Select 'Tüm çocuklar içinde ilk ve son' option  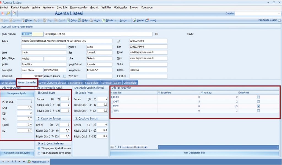coord(39,148)
